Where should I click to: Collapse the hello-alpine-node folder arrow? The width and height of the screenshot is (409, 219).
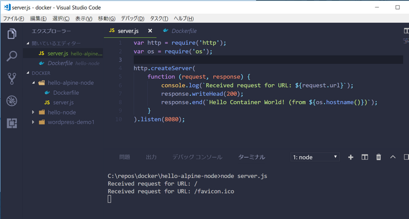click(34, 83)
